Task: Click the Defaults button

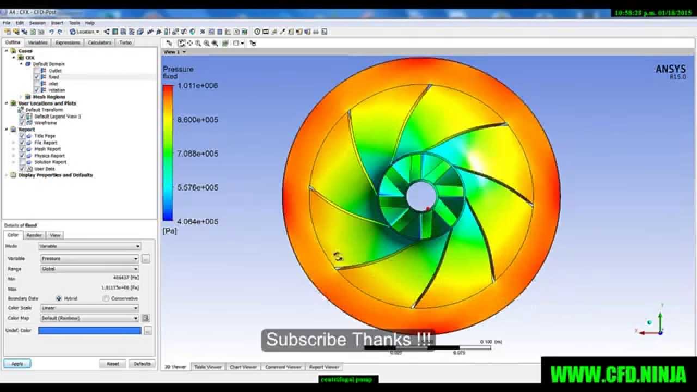Action: click(x=142, y=364)
